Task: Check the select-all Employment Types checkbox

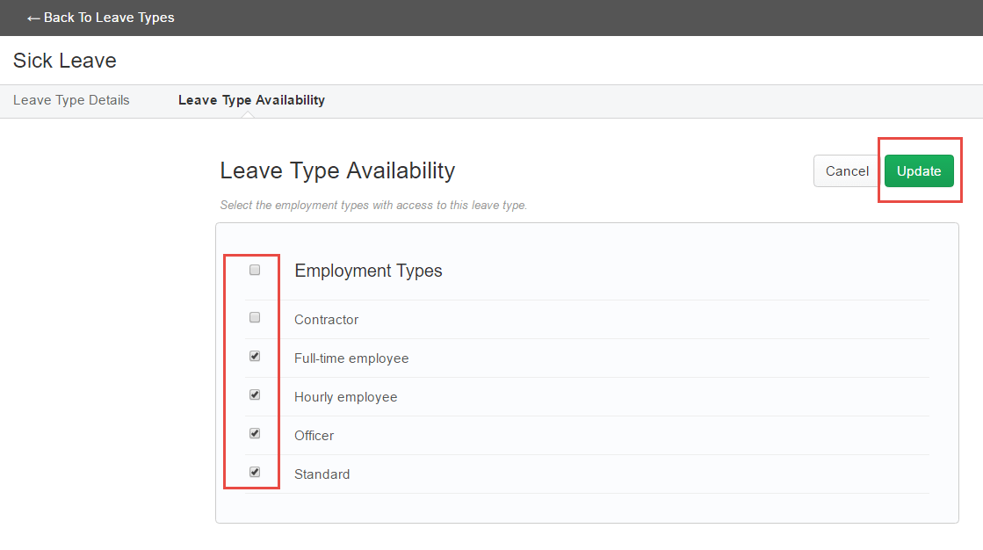Action: point(254,270)
